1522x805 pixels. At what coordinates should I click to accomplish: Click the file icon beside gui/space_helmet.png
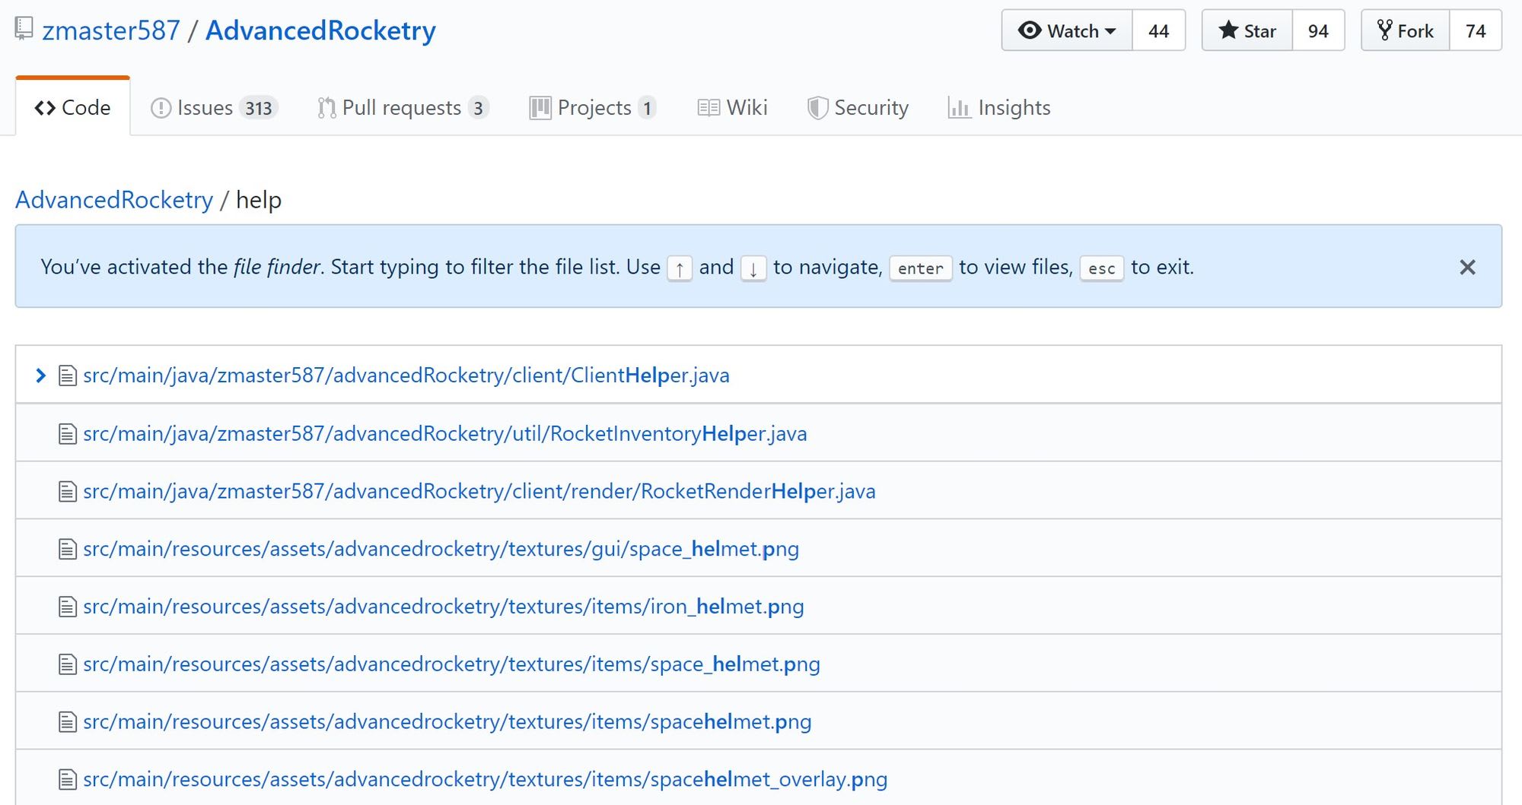[68, 549]
